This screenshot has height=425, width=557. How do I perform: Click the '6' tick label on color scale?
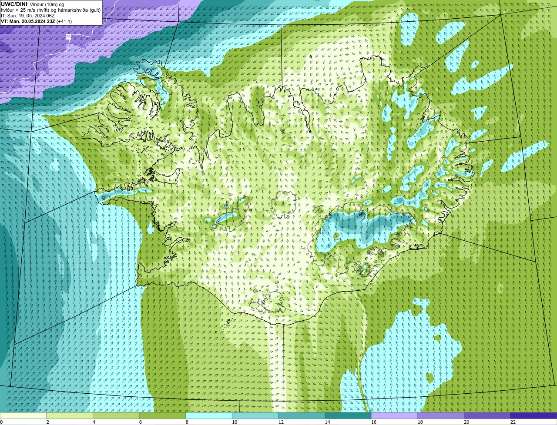click(x=140, y=422)
